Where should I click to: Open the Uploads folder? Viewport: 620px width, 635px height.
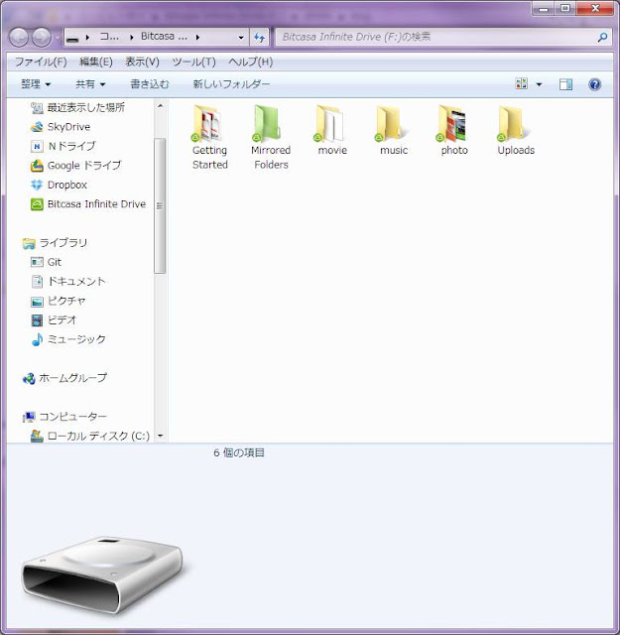(516, 130)
